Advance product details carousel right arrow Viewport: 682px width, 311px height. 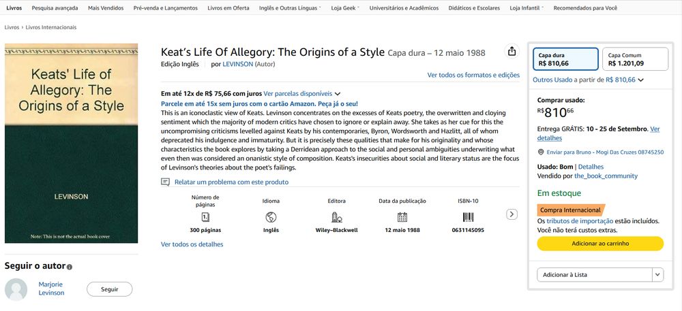(512, 214)
